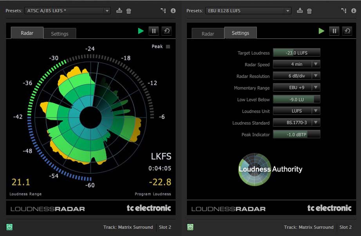Toggle power button in EBU R128 window
The width and height of the screenshot is (361, 236).
tap(190, 227)
